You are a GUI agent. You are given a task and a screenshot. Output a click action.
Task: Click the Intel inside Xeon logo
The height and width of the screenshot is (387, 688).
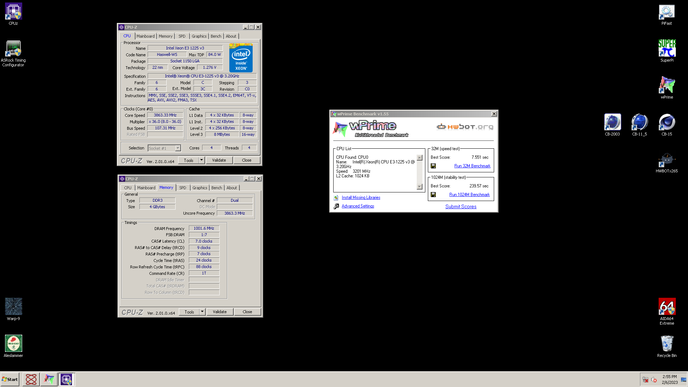click(241, 58)
